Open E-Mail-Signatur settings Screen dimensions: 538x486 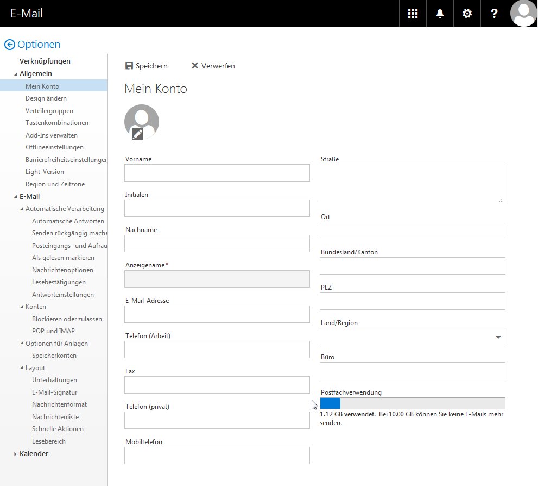click(54, 392)
